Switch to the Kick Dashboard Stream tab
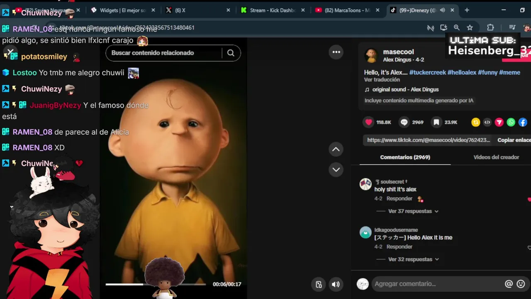 point(273,10)
